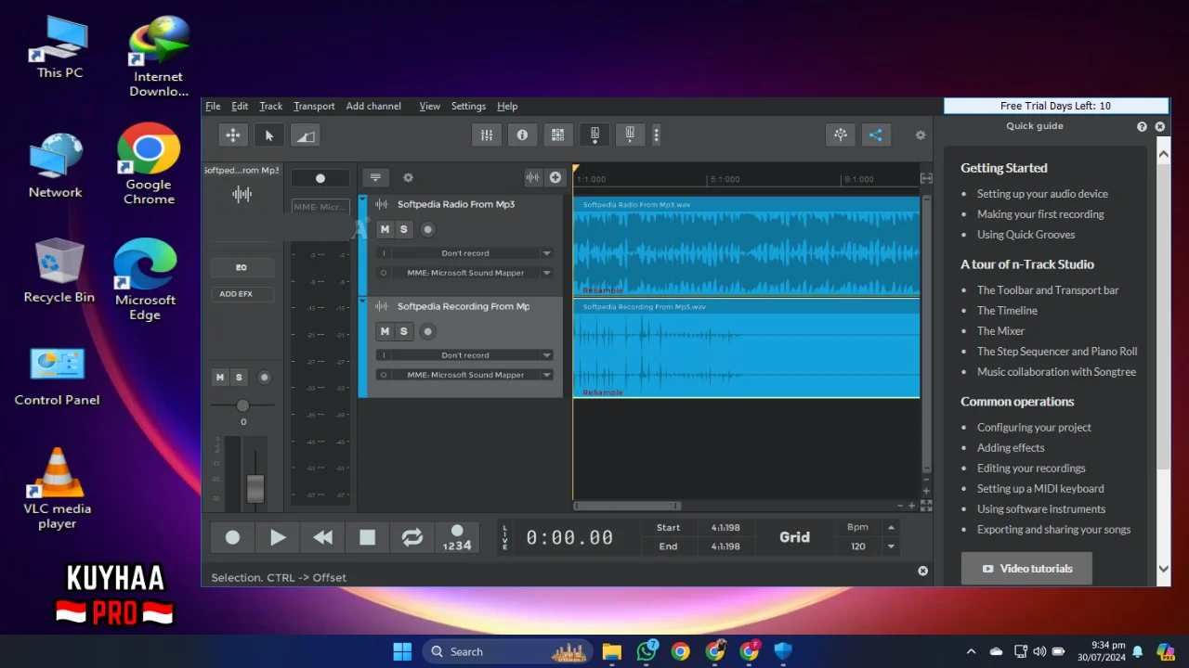The image size is (1189, 668).
Task: Click the channel pan slider knob
Action: coord(242,405)
